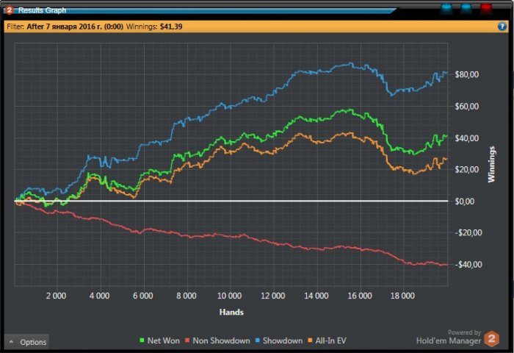Click the Hands x-axis title
The height and width of the screenshot is (353, 514).
231,313
